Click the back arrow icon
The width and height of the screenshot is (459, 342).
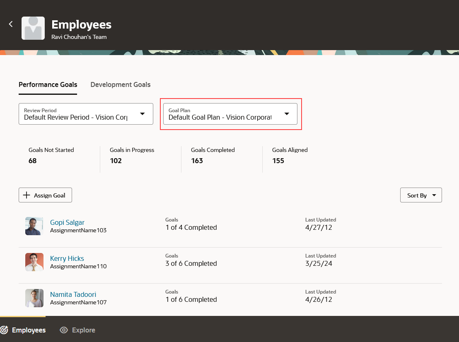tap(11, 24)
